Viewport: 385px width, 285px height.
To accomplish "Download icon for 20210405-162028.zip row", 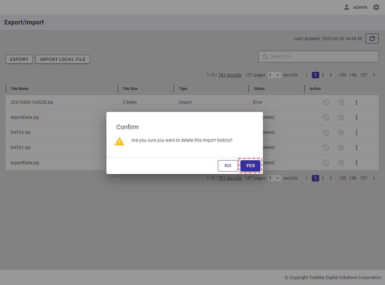I will point(341,103).
